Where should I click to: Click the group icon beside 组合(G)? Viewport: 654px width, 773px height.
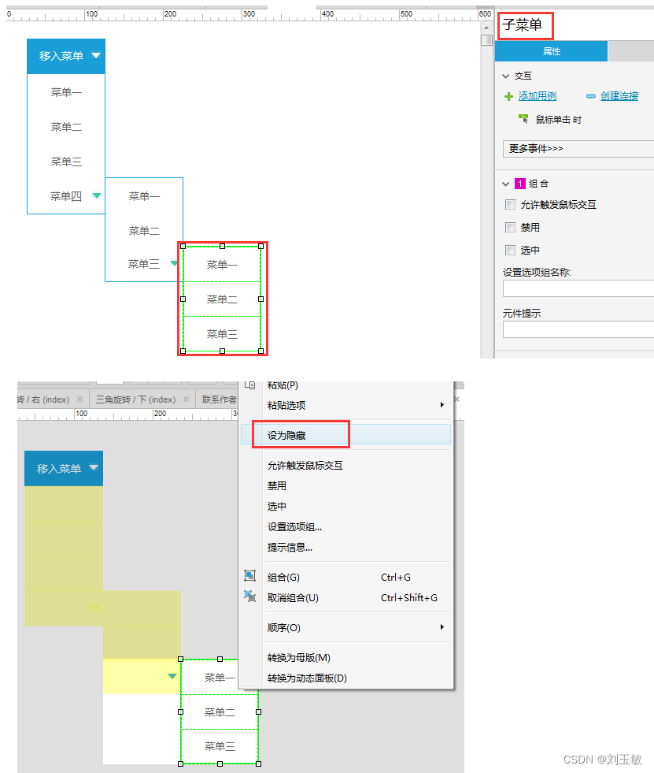tap(250, 576)
